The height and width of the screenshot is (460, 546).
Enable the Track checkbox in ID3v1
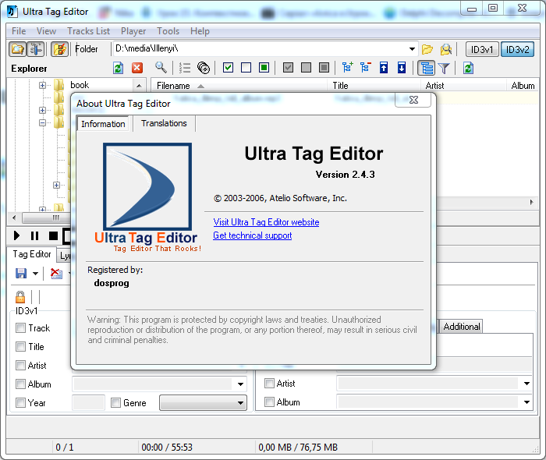click(21, 328)
